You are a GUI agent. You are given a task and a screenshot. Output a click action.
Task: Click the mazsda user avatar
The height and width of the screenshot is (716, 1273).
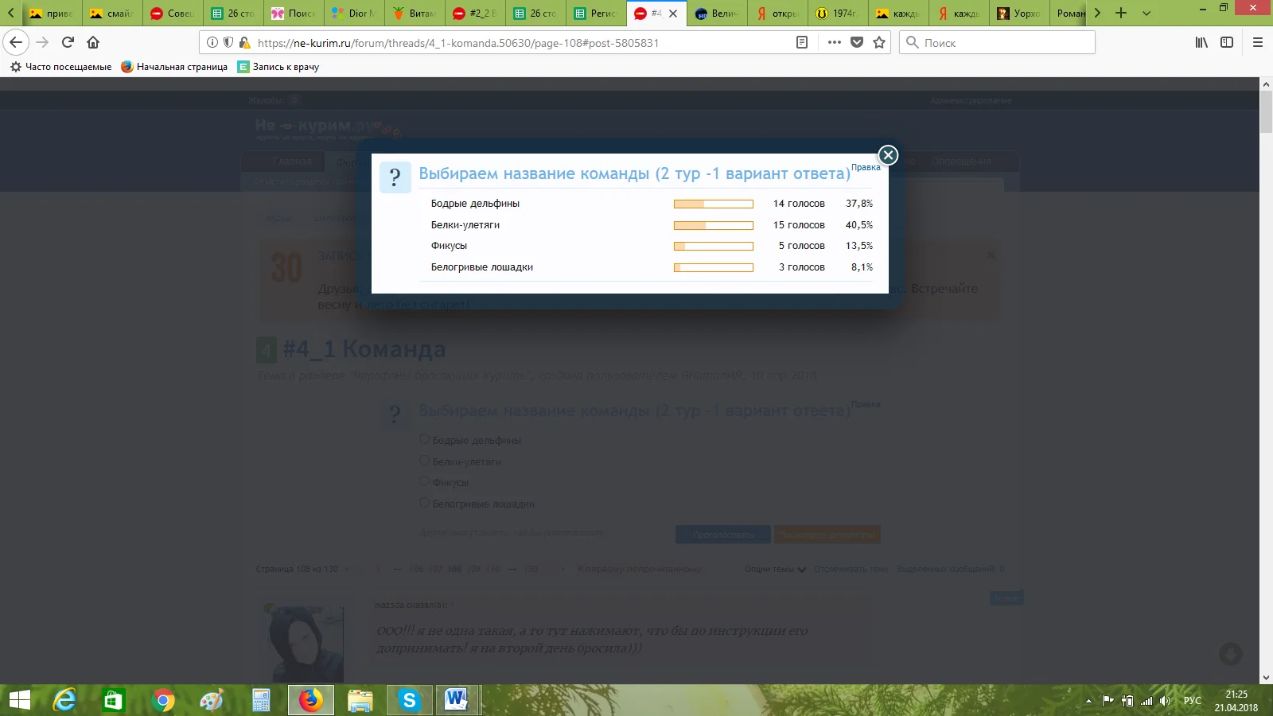pos(304,643)
